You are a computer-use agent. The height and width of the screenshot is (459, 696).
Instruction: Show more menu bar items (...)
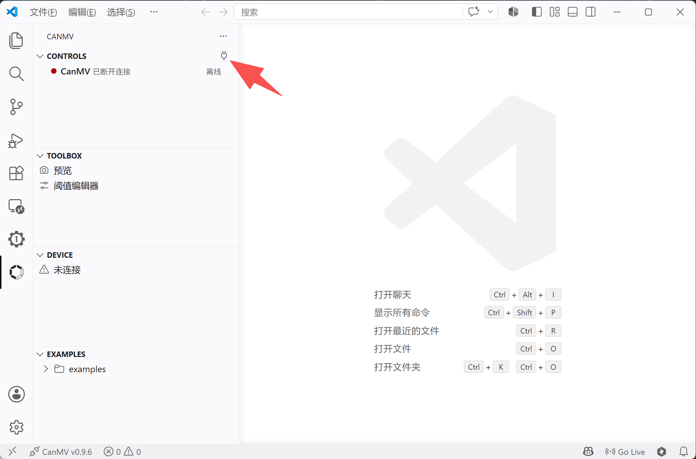click(x=154, y=12)
